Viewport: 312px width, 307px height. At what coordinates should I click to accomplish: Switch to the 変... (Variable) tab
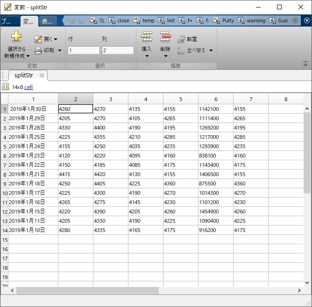coord(29,21)
